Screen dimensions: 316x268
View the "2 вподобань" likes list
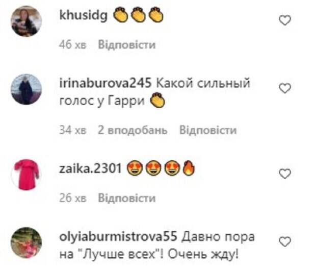coord(133,130)
